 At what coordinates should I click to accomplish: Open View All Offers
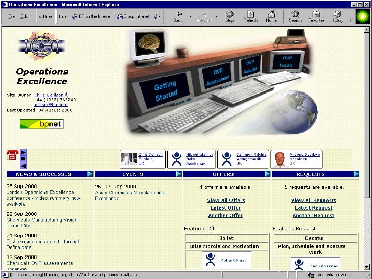tap(226, 200)
